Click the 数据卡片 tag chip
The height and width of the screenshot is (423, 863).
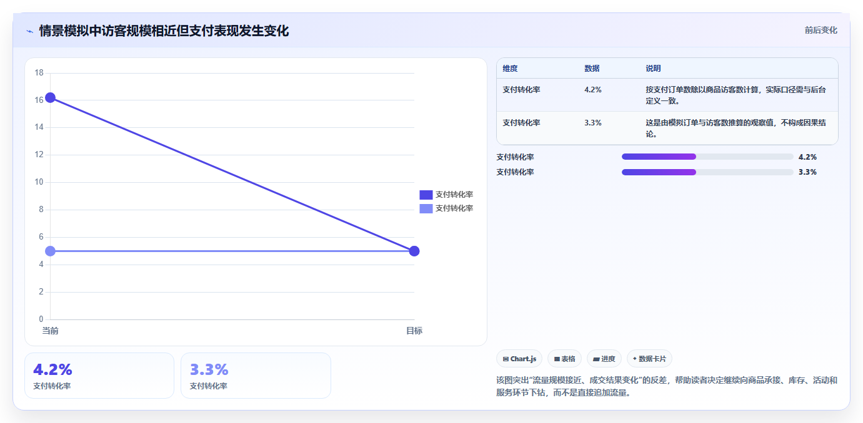click(x=649, y=359)
